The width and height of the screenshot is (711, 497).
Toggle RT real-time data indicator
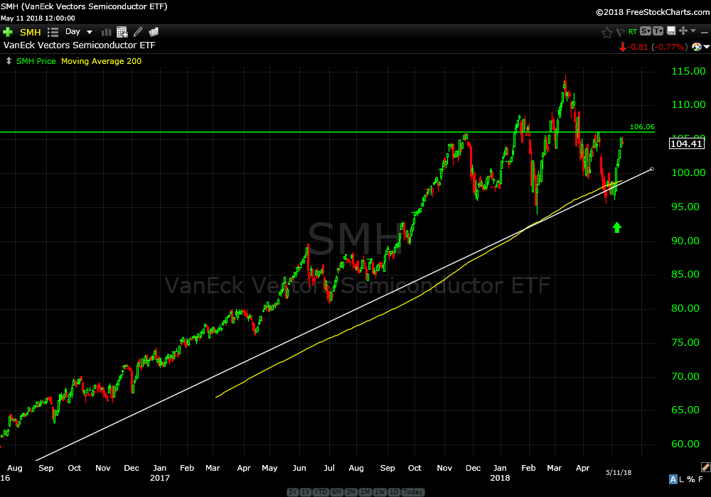pos(633,31)
